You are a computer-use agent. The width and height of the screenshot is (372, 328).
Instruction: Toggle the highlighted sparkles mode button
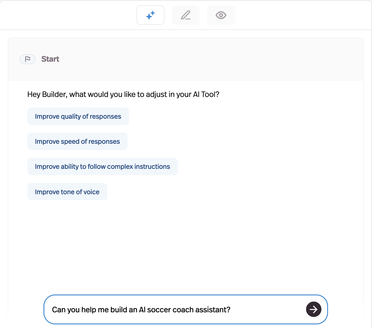pyautogui.click(x=150, y=15)
